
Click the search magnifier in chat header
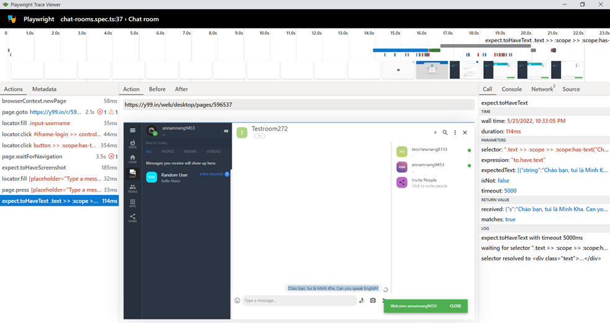coord(445,132)
